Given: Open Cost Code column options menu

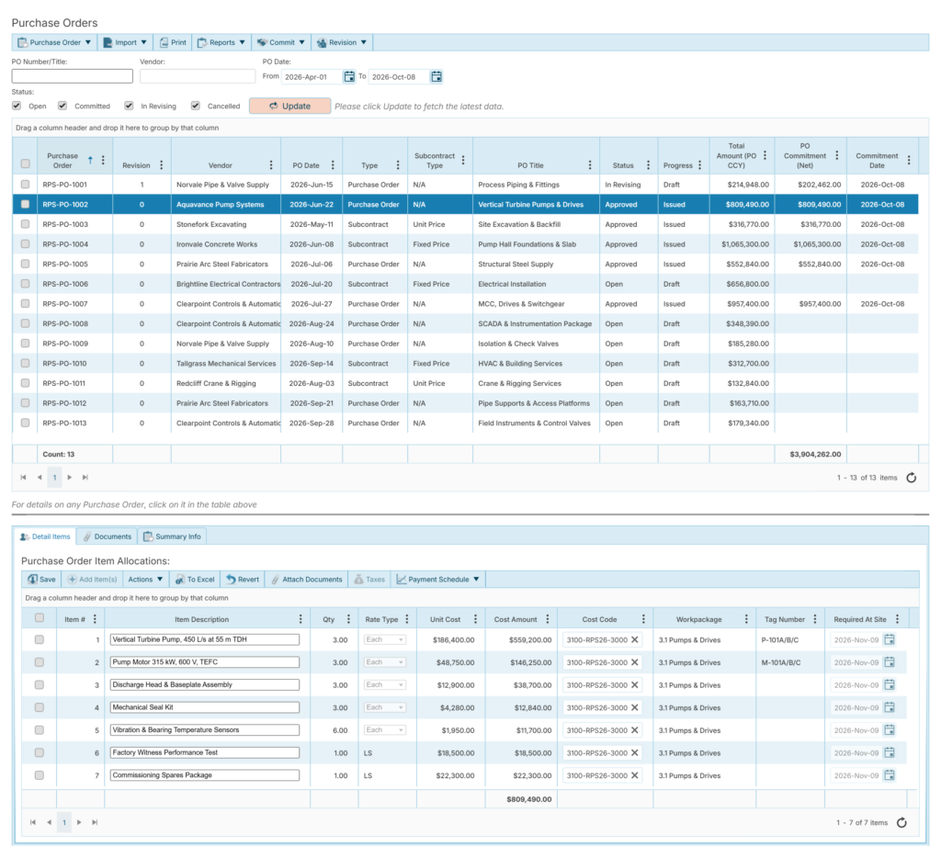Looking at the screenshot, I should point(643,619).
